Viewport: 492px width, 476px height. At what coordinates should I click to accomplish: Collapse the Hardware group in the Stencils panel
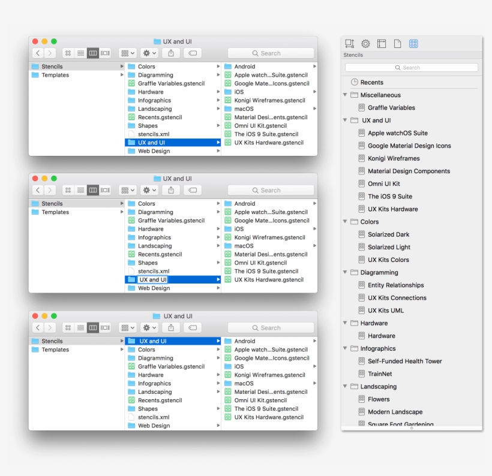pyautogui.click(x=344, y=323)
